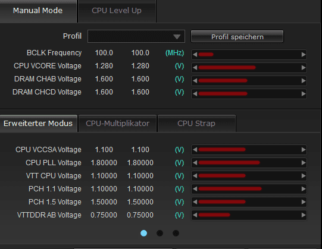This screenshot has width=322, height=249.
Task: Click BCLK Frequency slider bar
Action: [249, 55]
